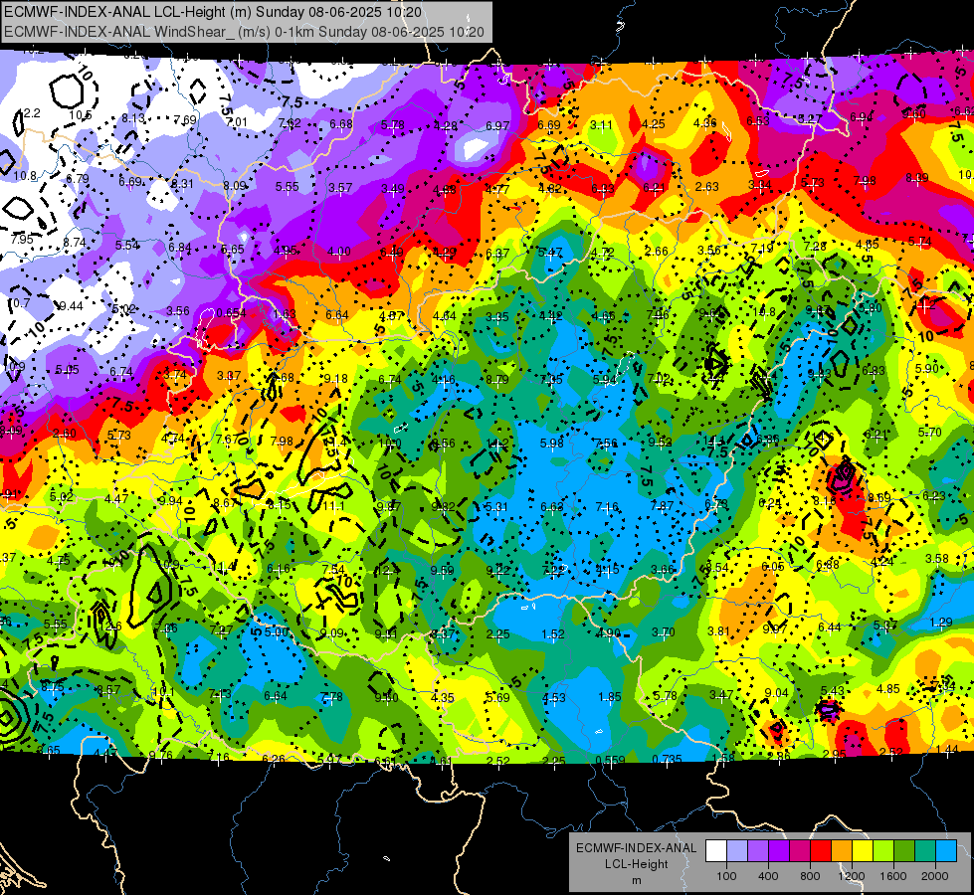This screenshot has height=895, width=974.
Task: Pick the magenta legend color swatch
Action: pos(800,850)
